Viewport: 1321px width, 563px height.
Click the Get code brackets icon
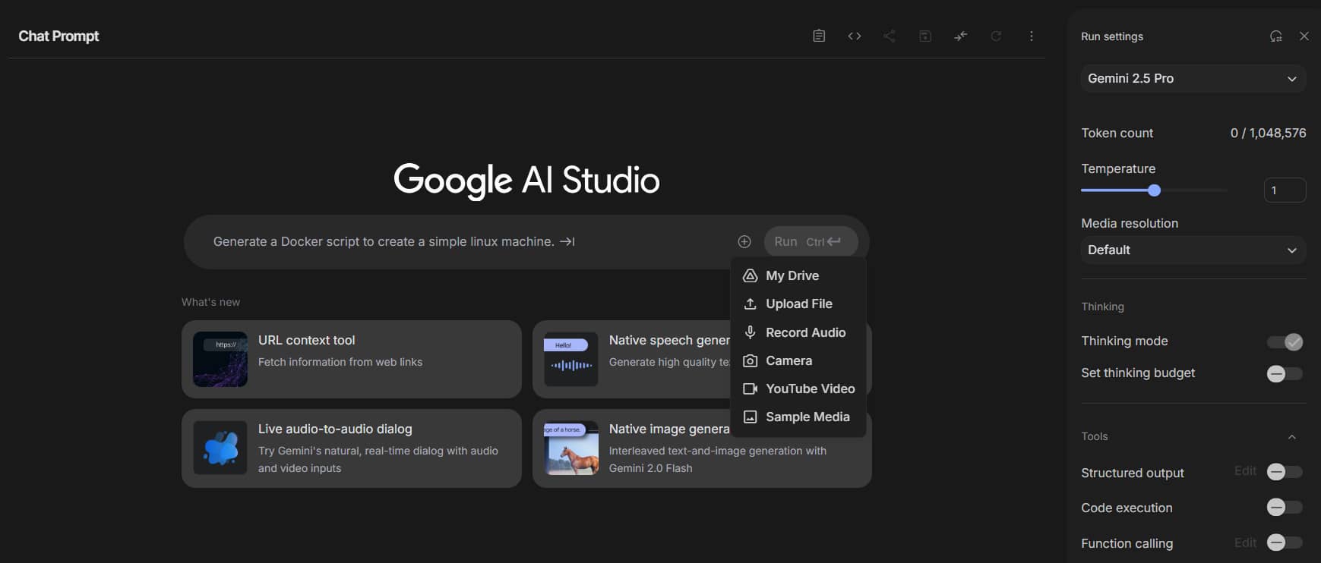[855, 36]
